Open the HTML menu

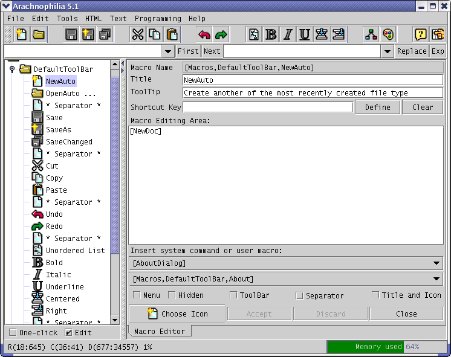pos(94,19)
